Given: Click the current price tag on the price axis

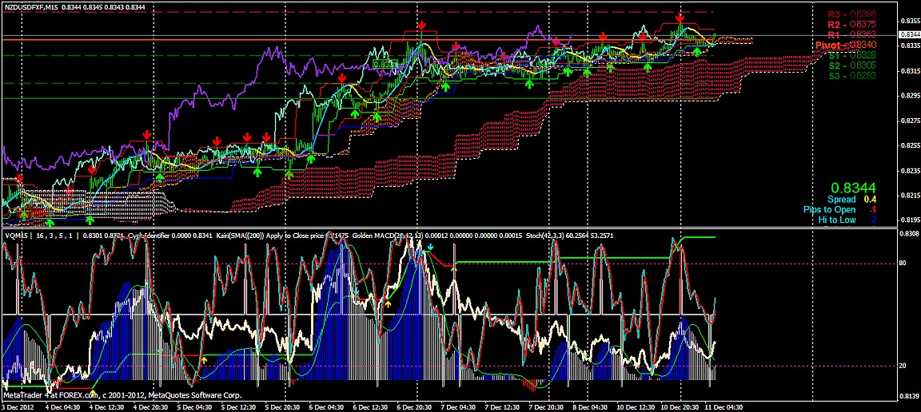Looking at the screenshot, I should [909, 34].
